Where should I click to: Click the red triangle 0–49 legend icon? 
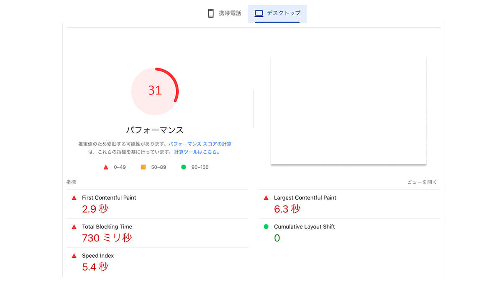pos(106,167)
